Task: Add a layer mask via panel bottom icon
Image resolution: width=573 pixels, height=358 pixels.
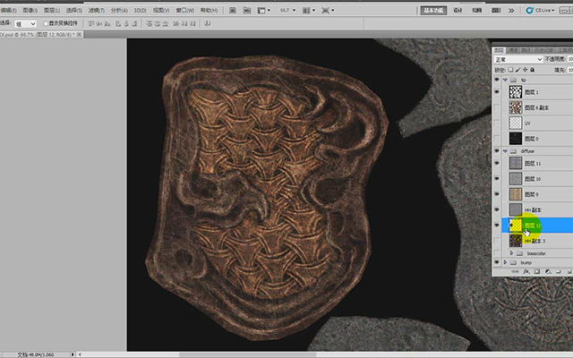Action: pyautogui.click(x=537, y=272)
